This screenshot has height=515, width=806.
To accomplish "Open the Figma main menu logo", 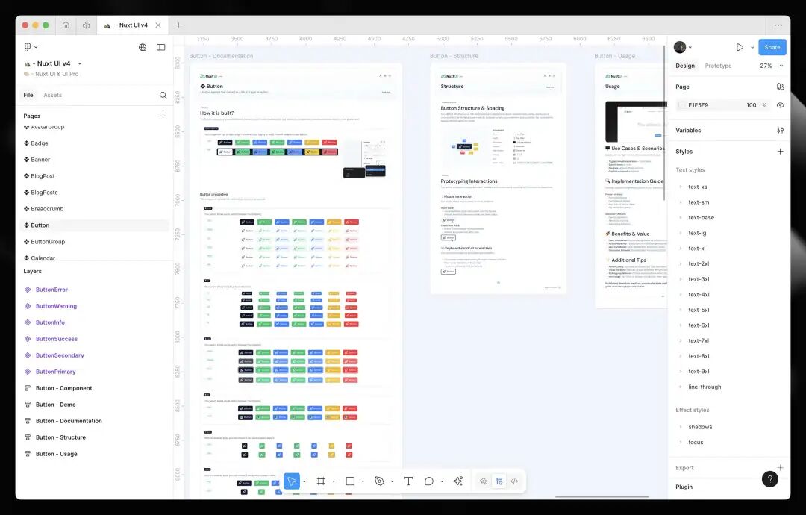I will (x=28, y=47).
